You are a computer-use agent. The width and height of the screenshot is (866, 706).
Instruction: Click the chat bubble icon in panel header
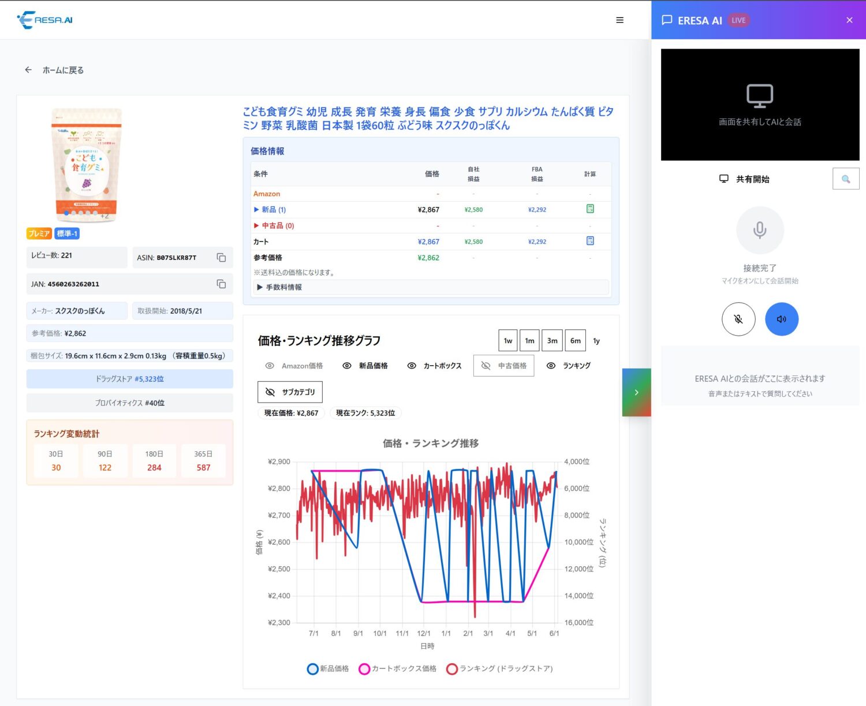click(667, 20)
